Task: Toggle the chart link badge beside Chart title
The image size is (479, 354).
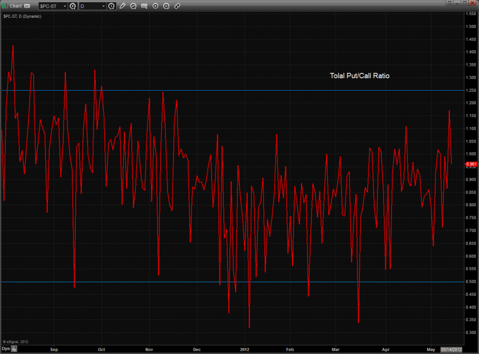Action: (27, 6)
